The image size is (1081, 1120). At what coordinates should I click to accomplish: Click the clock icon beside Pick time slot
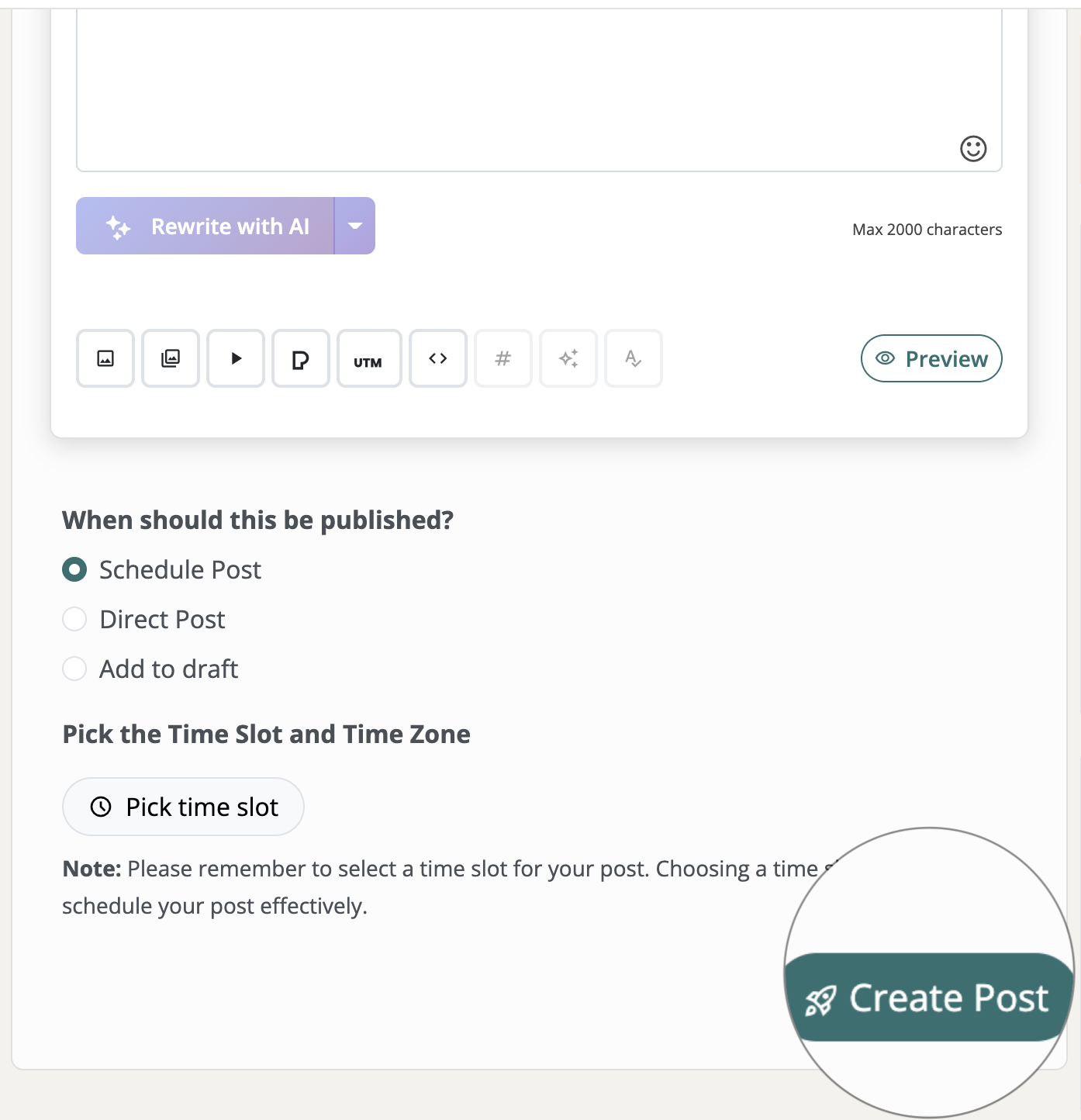tap(100, 807)
